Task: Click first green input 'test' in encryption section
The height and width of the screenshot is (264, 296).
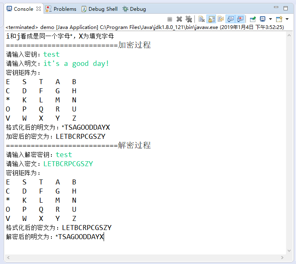Action: point(51,54)
